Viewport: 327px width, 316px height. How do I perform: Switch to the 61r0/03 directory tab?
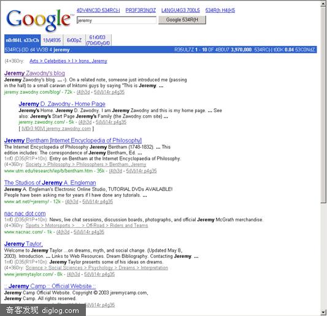coord(98,40)
